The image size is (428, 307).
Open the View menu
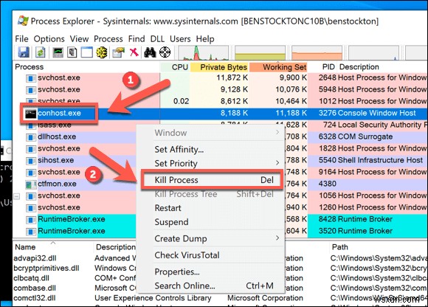tap(79, 39)
